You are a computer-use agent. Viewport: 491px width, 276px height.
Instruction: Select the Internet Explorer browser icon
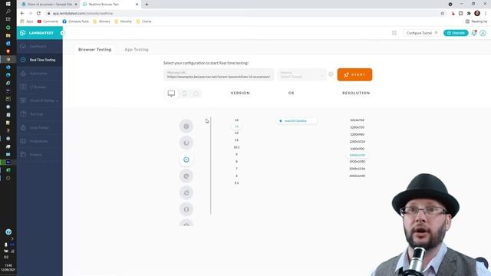click(x=186, y=192)
